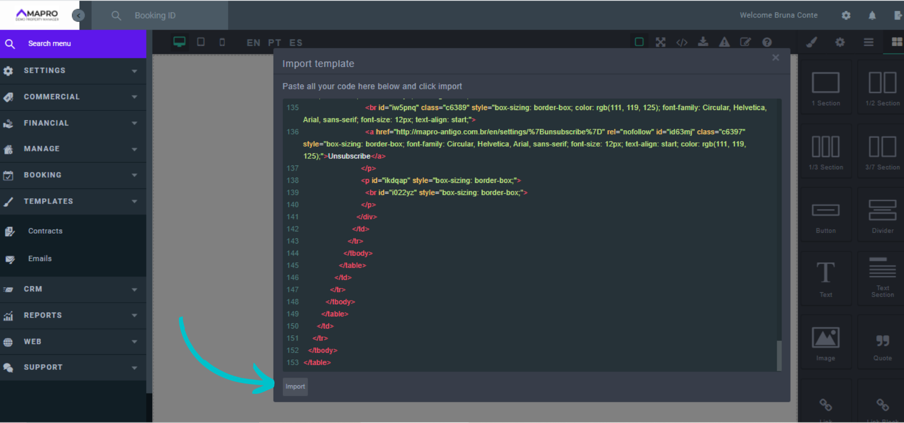Toggle component borders visibility
This screenshot has height=423, width=904.
639,42
